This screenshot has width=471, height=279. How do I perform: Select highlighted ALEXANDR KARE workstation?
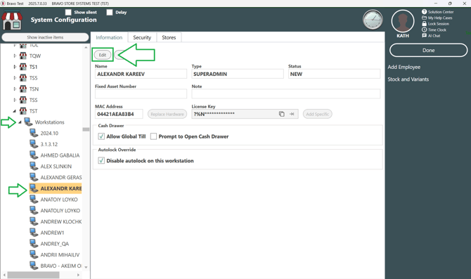(x=56, y=188)
